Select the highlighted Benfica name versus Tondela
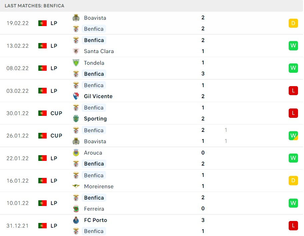 [94, 74]
